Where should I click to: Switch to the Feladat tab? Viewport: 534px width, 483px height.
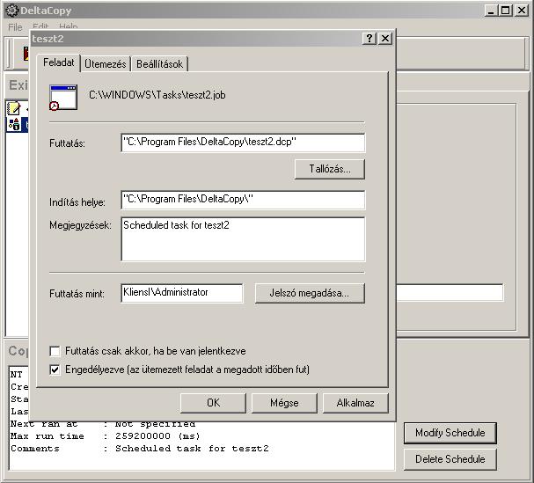point(59,62)
